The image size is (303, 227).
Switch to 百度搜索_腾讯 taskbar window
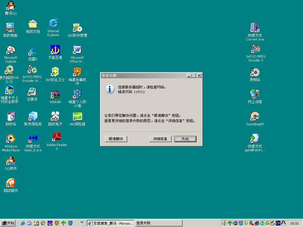click(x=111, y=223)
